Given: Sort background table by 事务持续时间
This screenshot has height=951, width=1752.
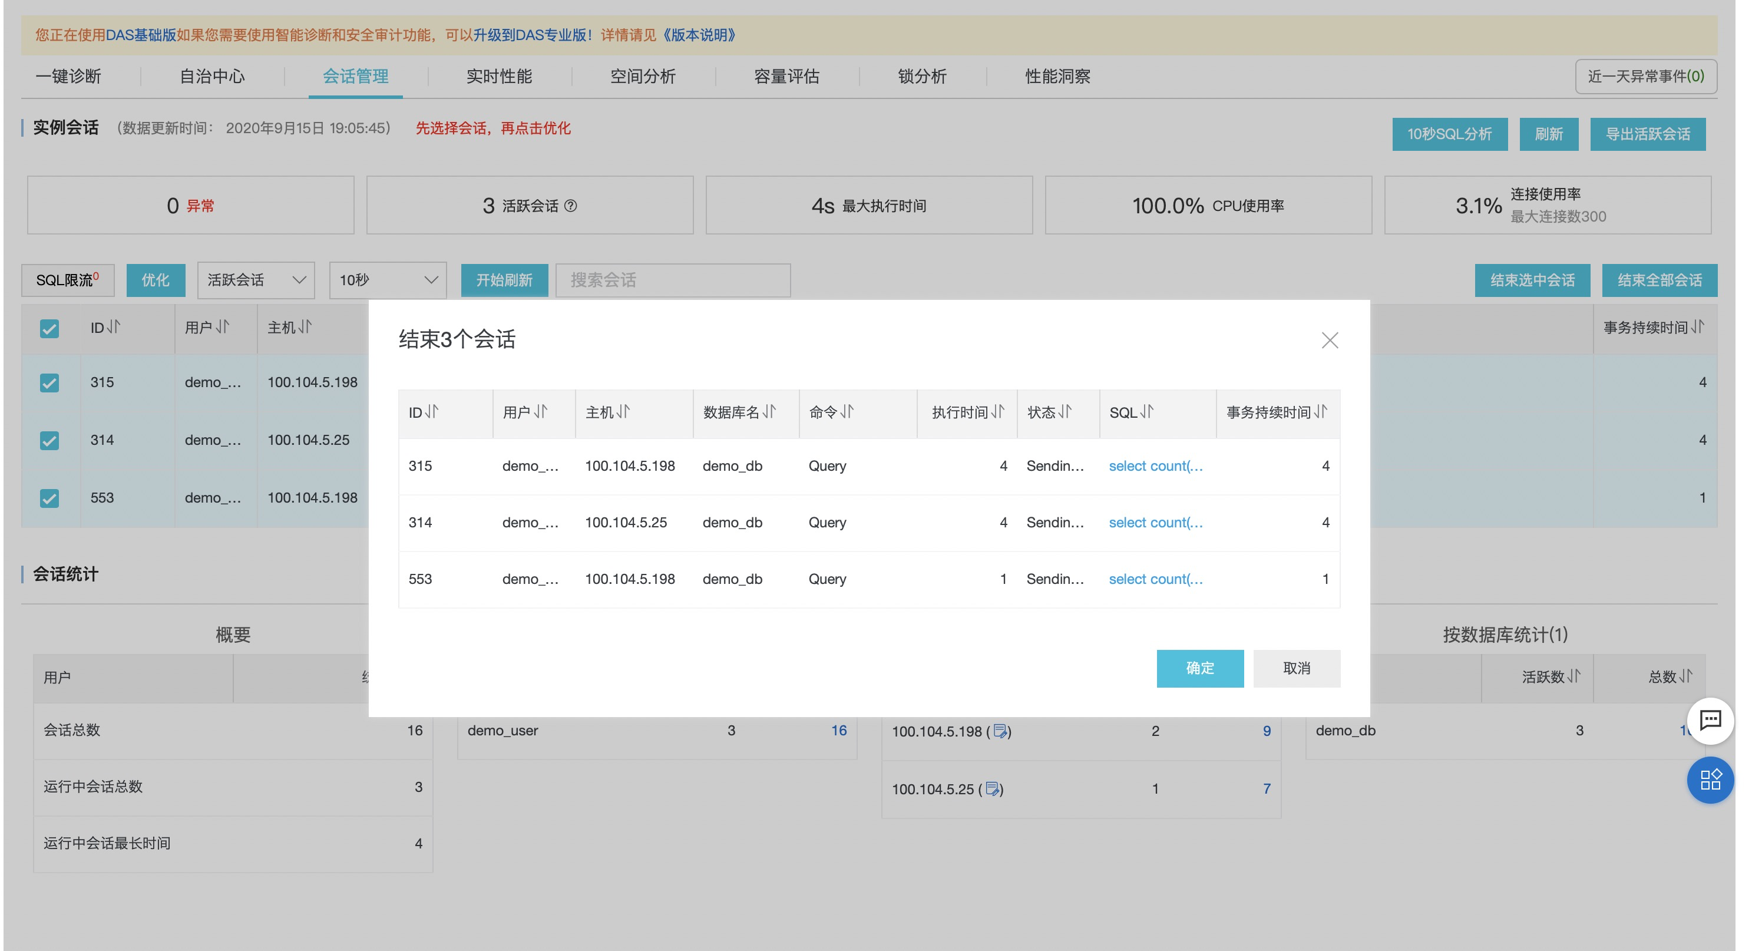Looking at the screenshot, I should 1697,328.
